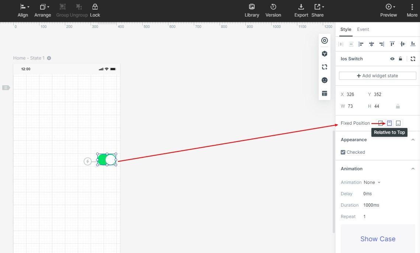Click the X position input field
The width and height of the screenshot is (420, 253).
tap(354, 95)
